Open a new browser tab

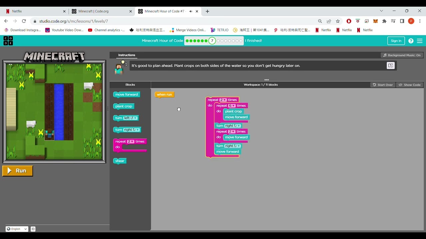tap(207, 11)
